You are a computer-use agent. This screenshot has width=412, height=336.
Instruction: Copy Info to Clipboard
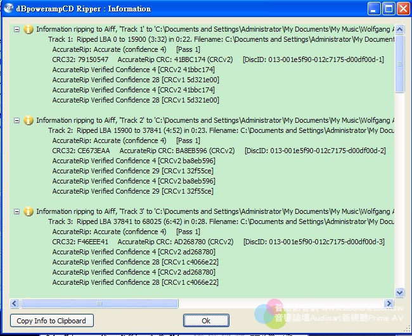click(52, 321)
